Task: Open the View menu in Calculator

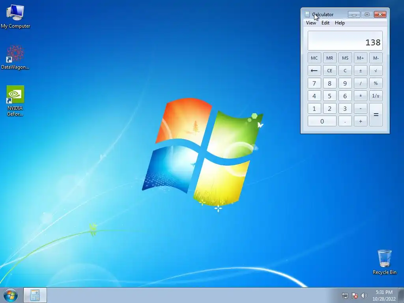Action: pyautogui.click(x=311, y=22)
